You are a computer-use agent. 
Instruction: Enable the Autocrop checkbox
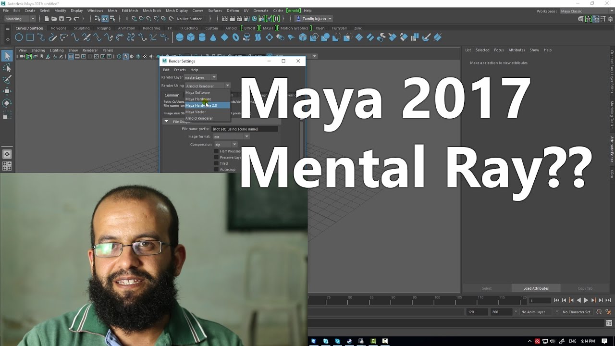coord(216,170)
